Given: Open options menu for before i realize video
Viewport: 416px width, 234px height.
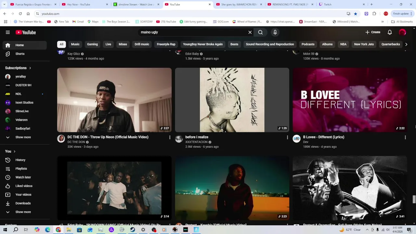Looking at the screenshot, I should (287, 137).
